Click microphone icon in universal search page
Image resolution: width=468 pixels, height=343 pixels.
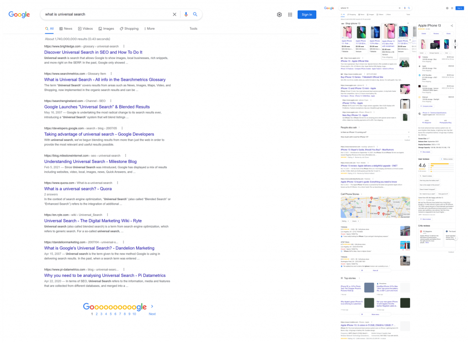(186, 14)
